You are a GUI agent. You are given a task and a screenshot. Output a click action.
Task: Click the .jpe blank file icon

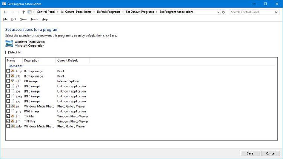click(12, 91)
